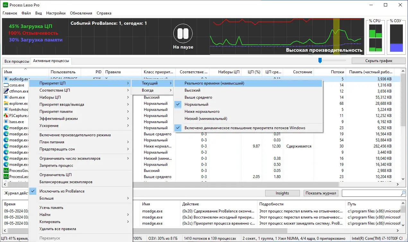Click the Скрыть график button
The height and width of the screenshot is (242, 408).
pos(378,61)
